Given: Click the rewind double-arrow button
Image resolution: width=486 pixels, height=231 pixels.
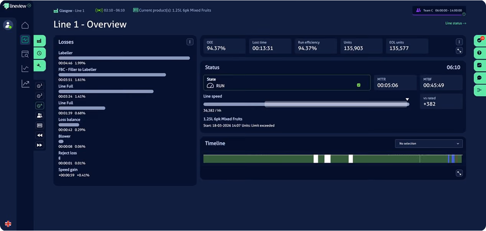Looking at the screenshot, I should (x=39, y=135).
